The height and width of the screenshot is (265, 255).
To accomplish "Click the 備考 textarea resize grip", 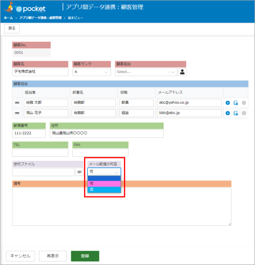I will point(229,224).
